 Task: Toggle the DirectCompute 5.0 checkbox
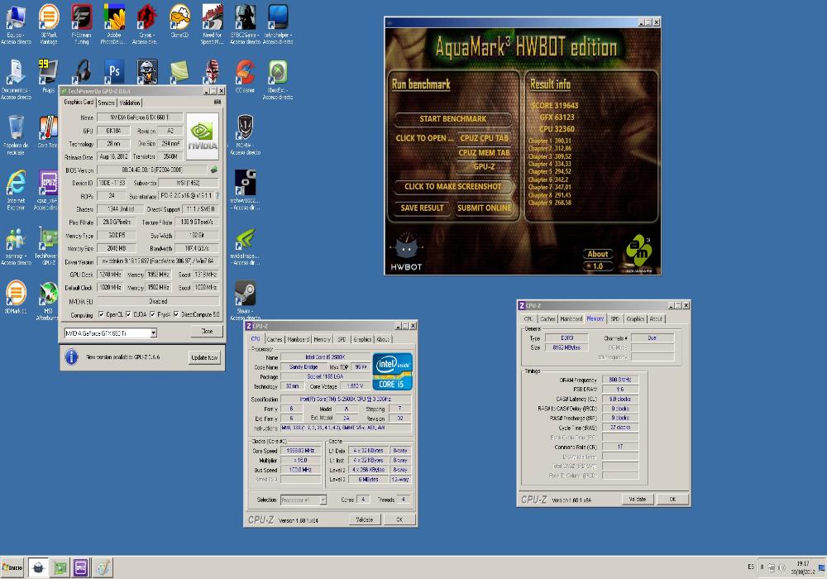(x=176, y=314)
